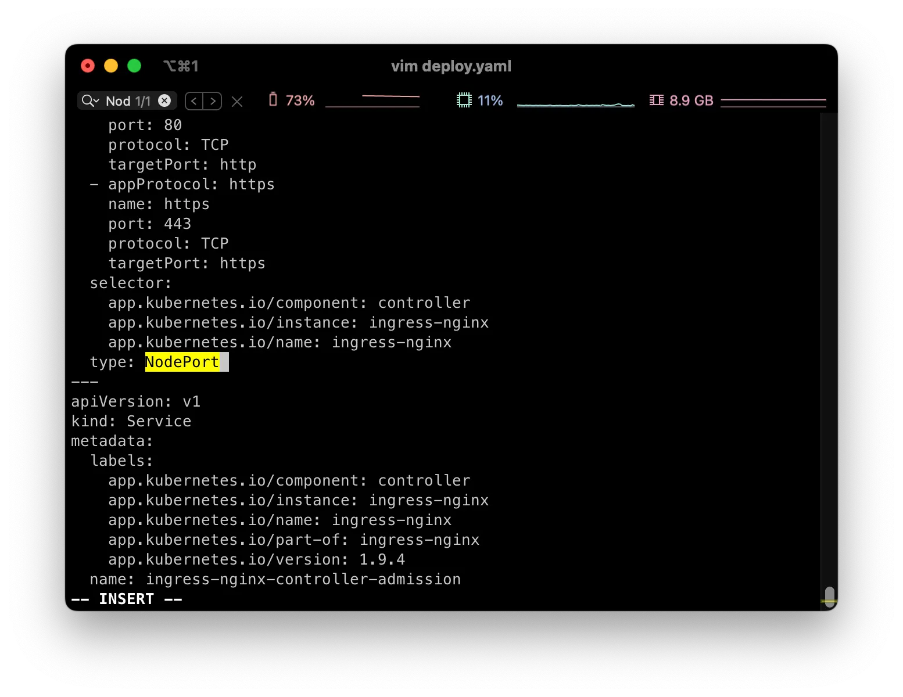Click the part-of: ingress-nginx line
This screenshot has height=697, width=903.
coord(293,540)
